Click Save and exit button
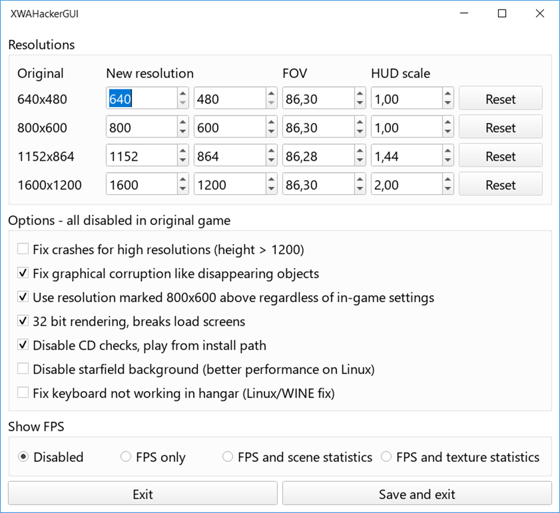The image size is (560, 513). click(417, 494)
